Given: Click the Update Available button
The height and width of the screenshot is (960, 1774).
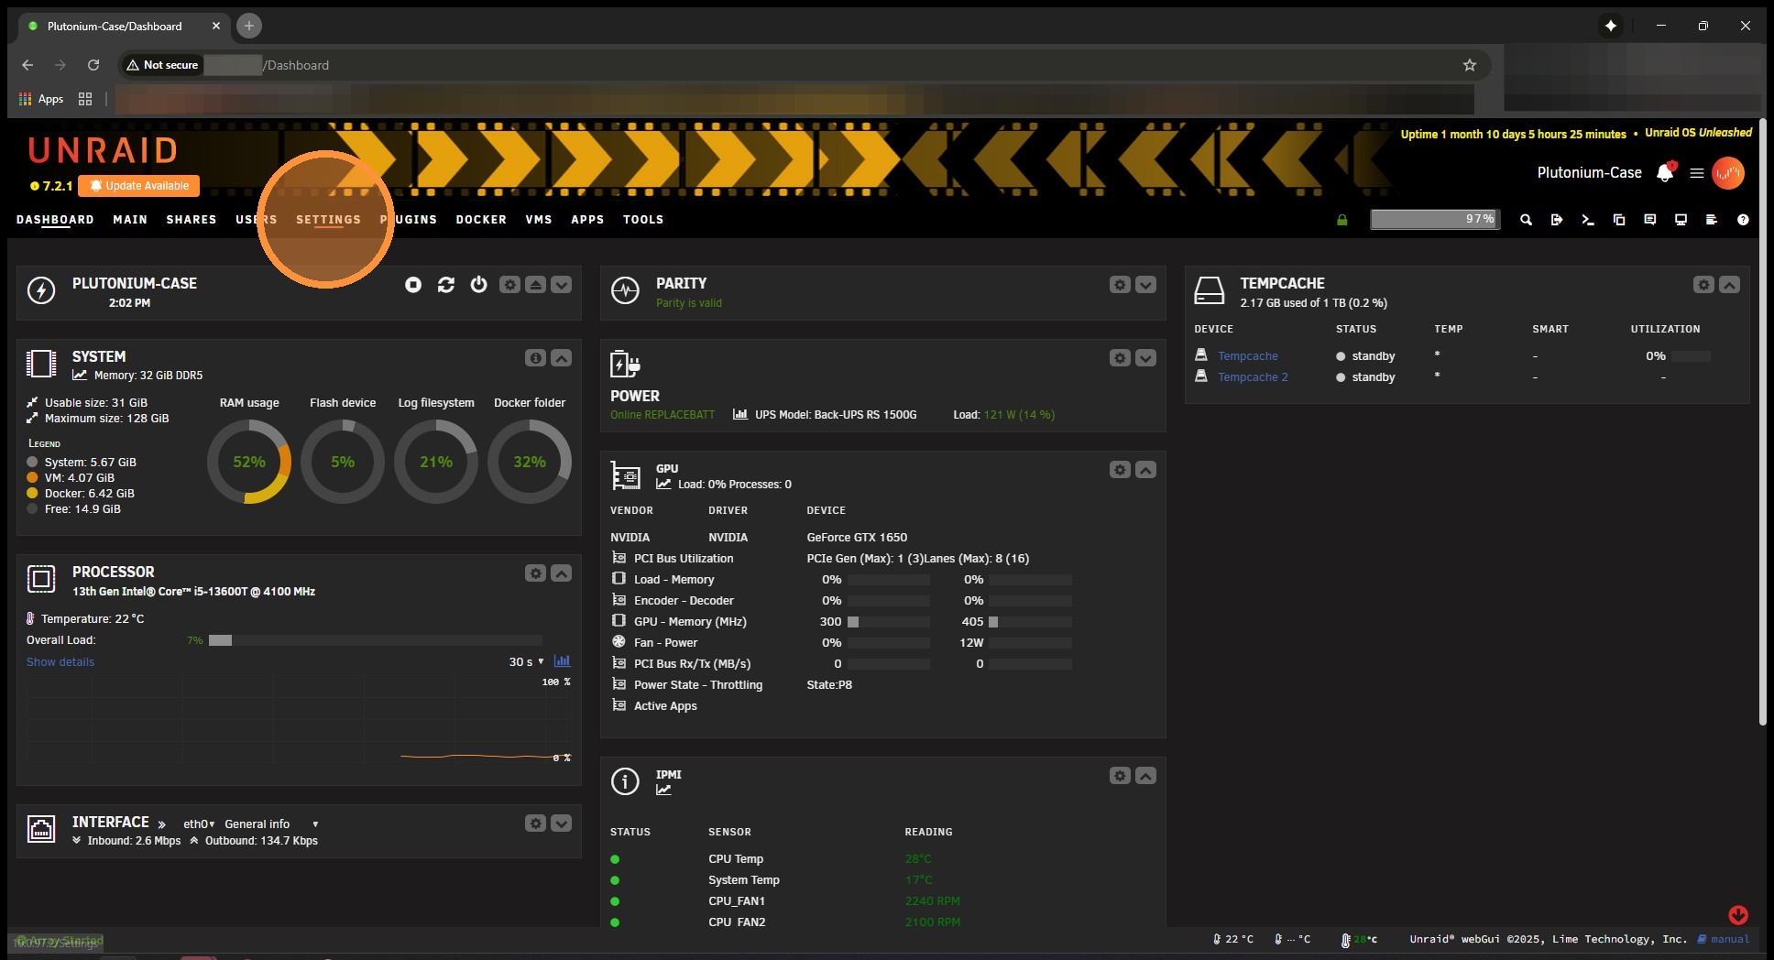Looking at the screenshot, I should [x=139, y=186].
